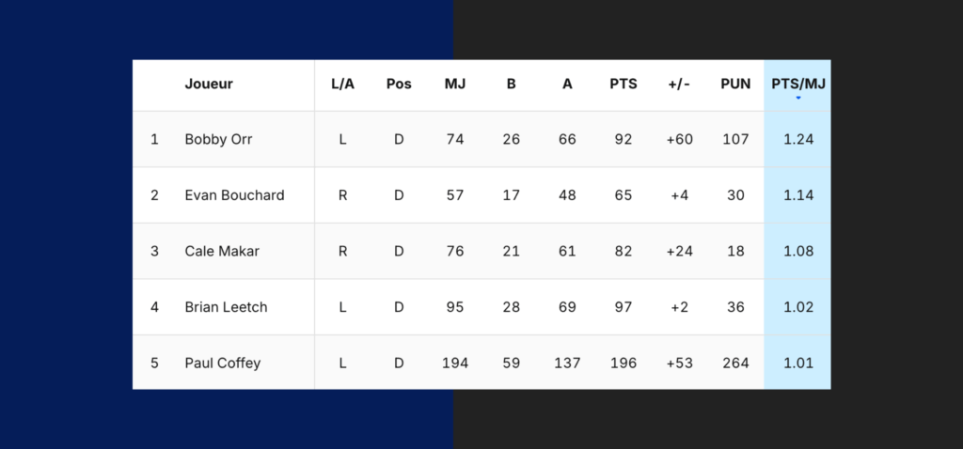Click the Pos column header
Screen dimensions: 963x449
point(399,84)
